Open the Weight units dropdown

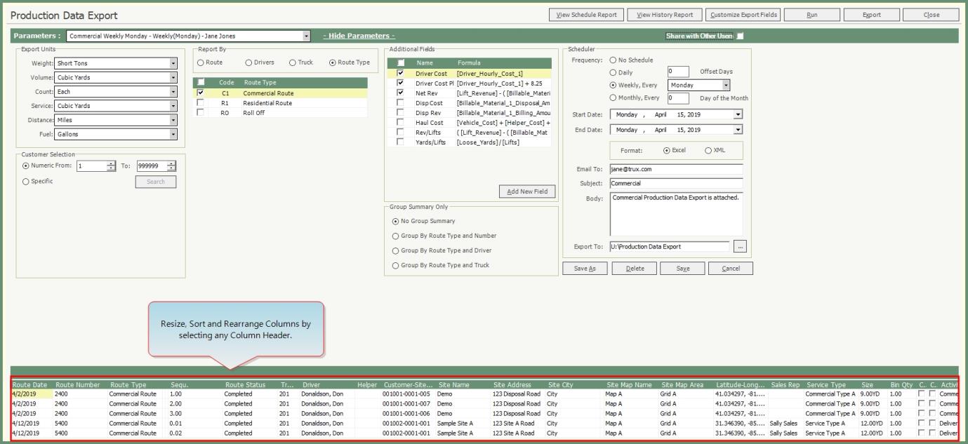(x=174, y=63)
